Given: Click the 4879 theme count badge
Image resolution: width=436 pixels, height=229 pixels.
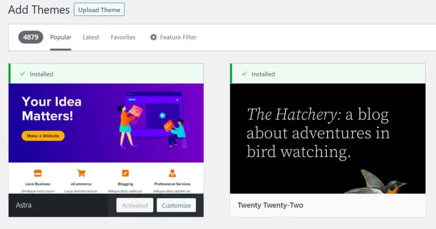Looking at the screenshot, I should pyautogui.click(x=31, y=37).
